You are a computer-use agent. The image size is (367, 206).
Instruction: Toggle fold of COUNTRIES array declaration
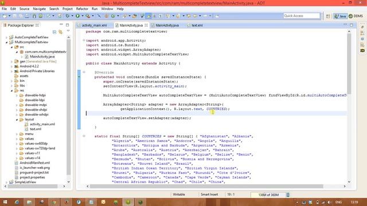tap(84, 136)
